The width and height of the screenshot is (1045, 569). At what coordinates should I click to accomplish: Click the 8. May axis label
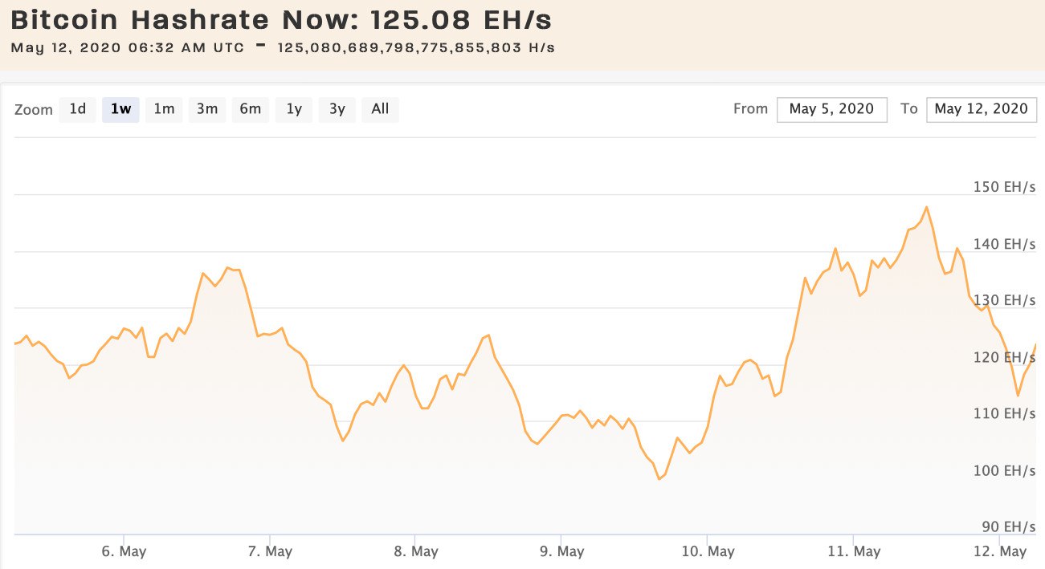coord(415,551)
